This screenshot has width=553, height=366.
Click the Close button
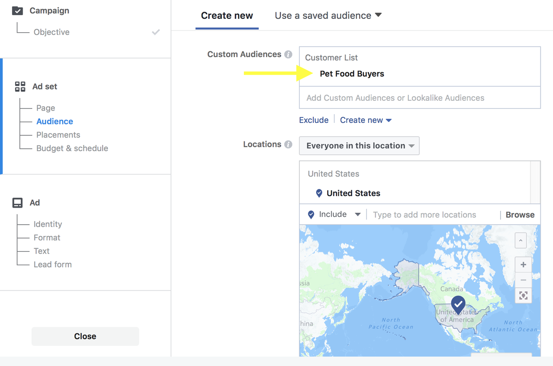[85, 337]
